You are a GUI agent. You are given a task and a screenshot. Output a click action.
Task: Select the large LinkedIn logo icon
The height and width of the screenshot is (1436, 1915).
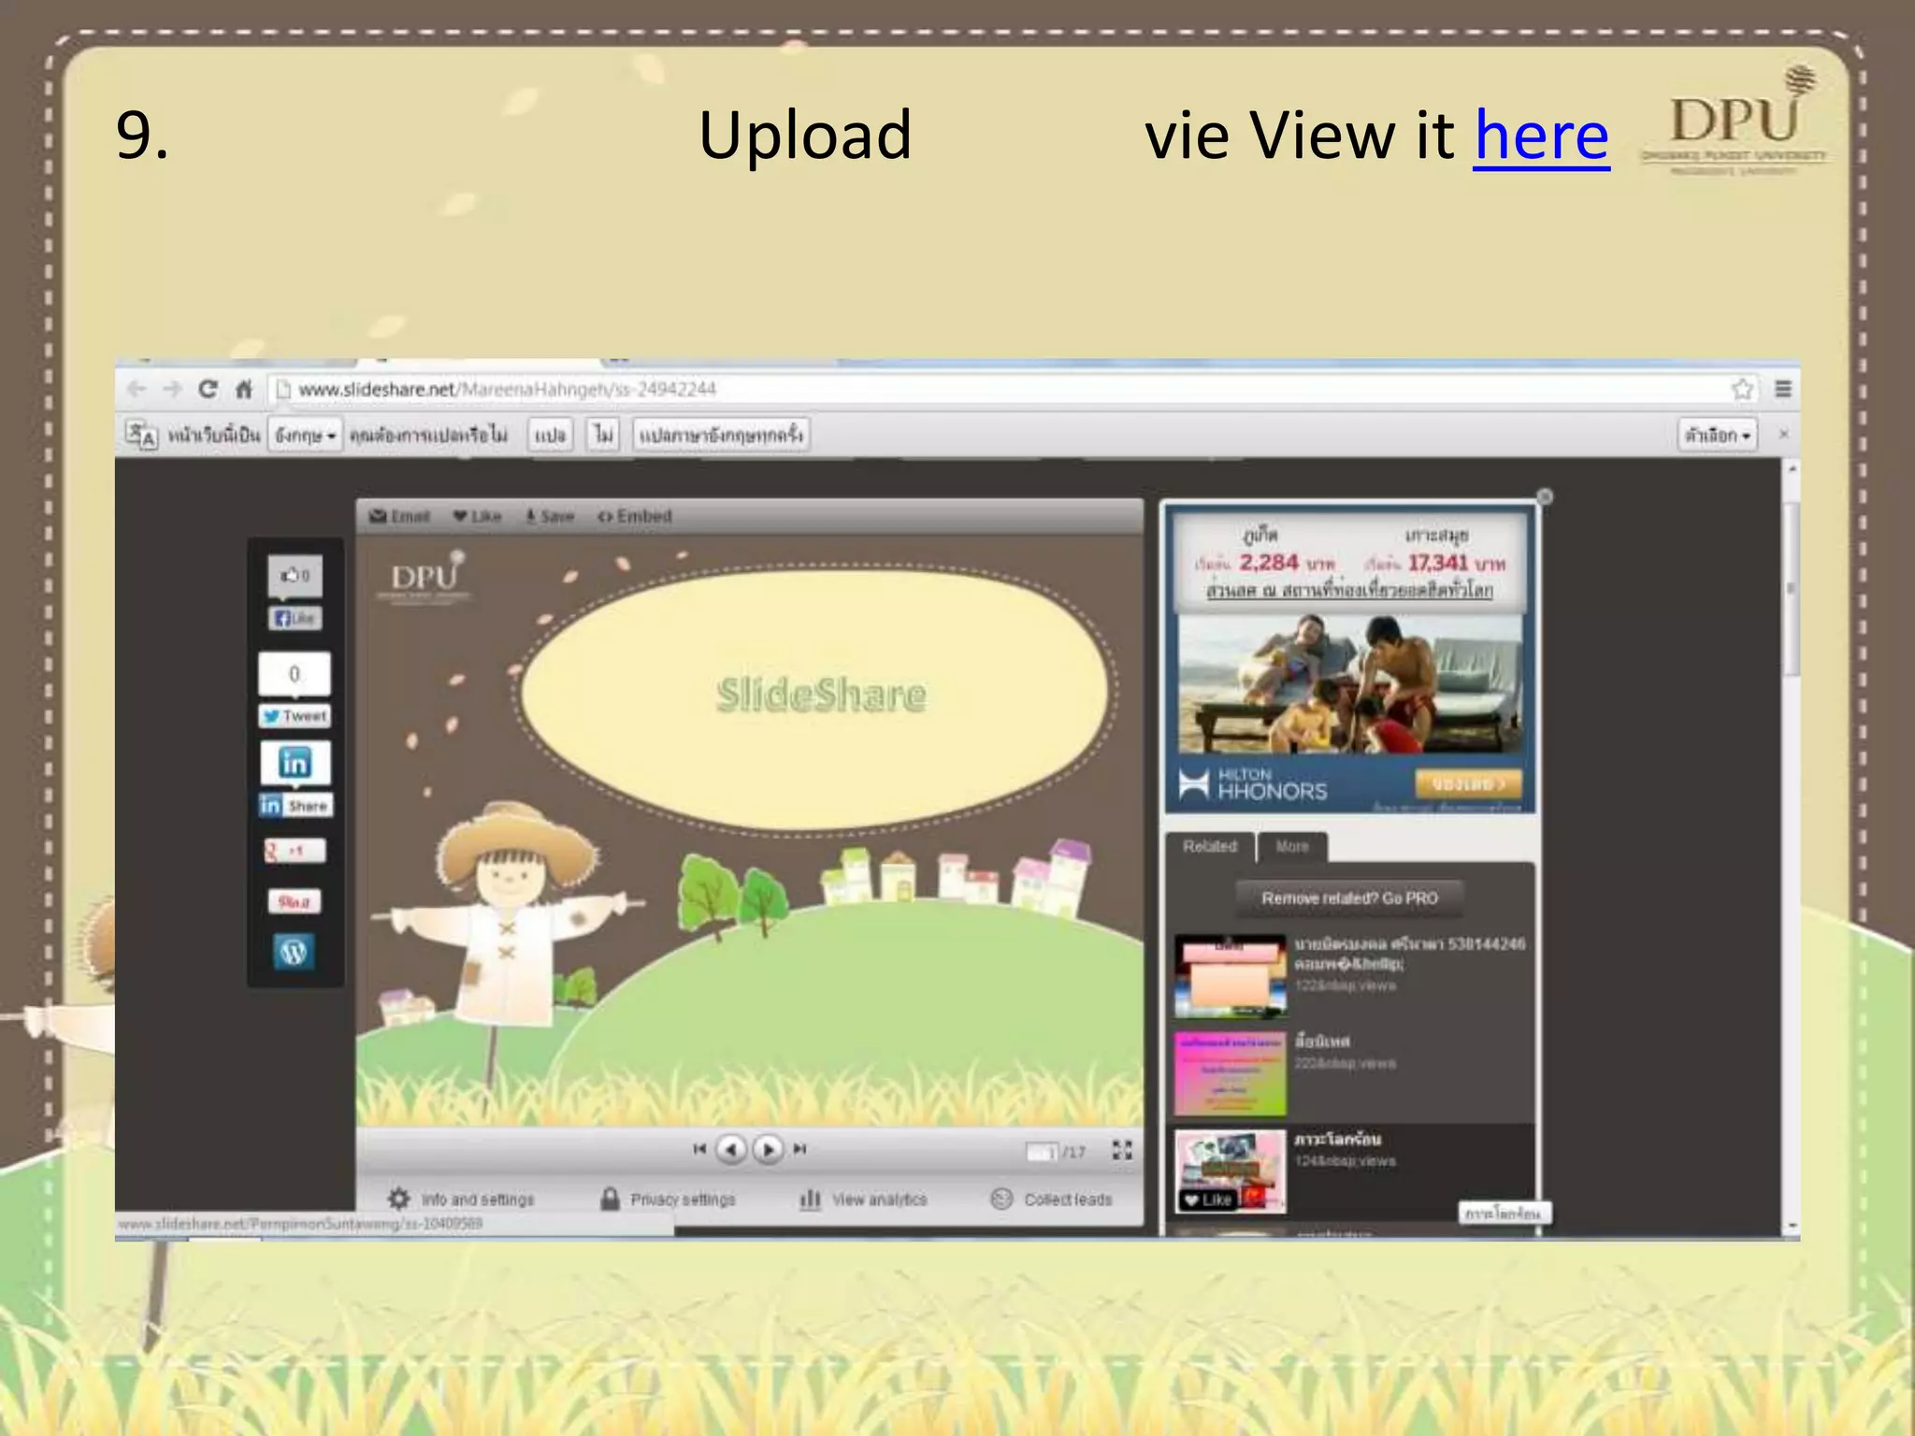click(x=295, y=763)
